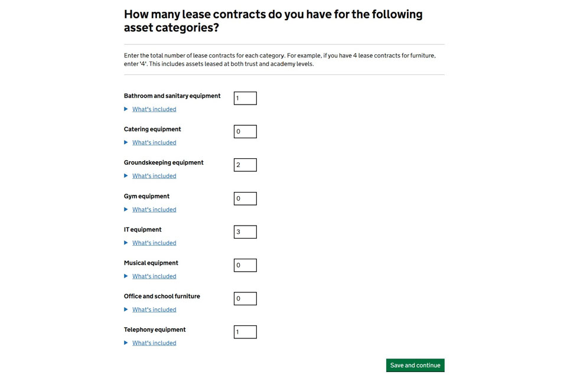Expand the disclosure triangle under Gym equipment

(x=126, y=210)
